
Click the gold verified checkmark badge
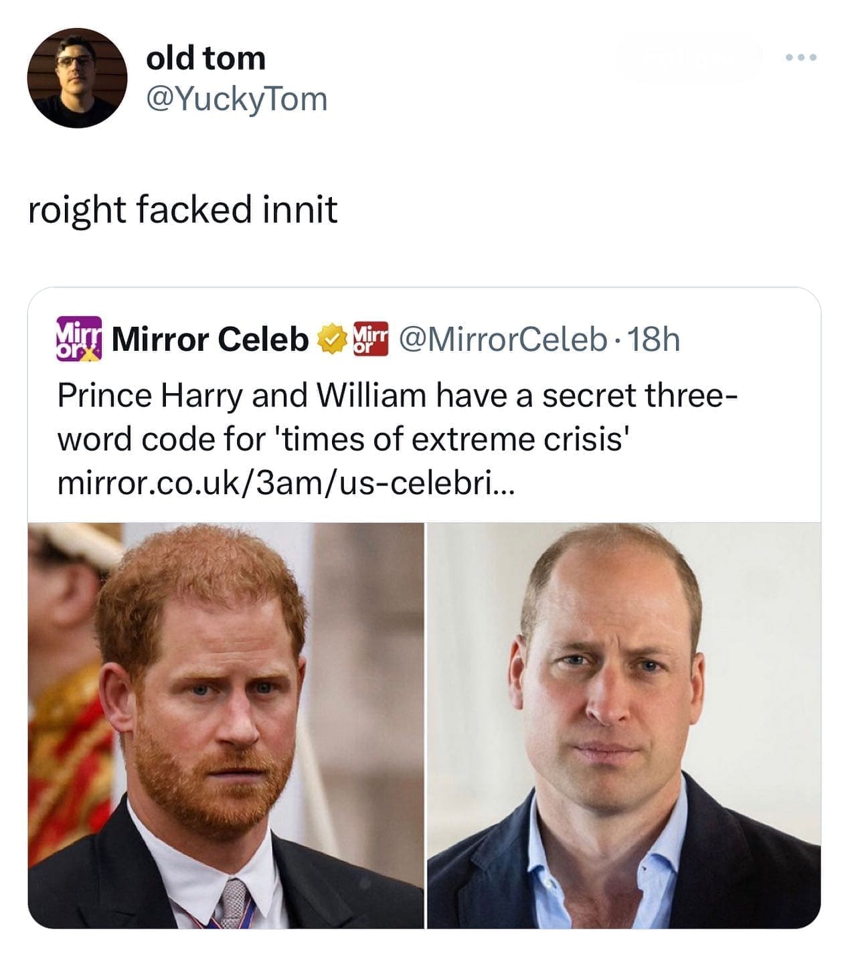(329, 339)
